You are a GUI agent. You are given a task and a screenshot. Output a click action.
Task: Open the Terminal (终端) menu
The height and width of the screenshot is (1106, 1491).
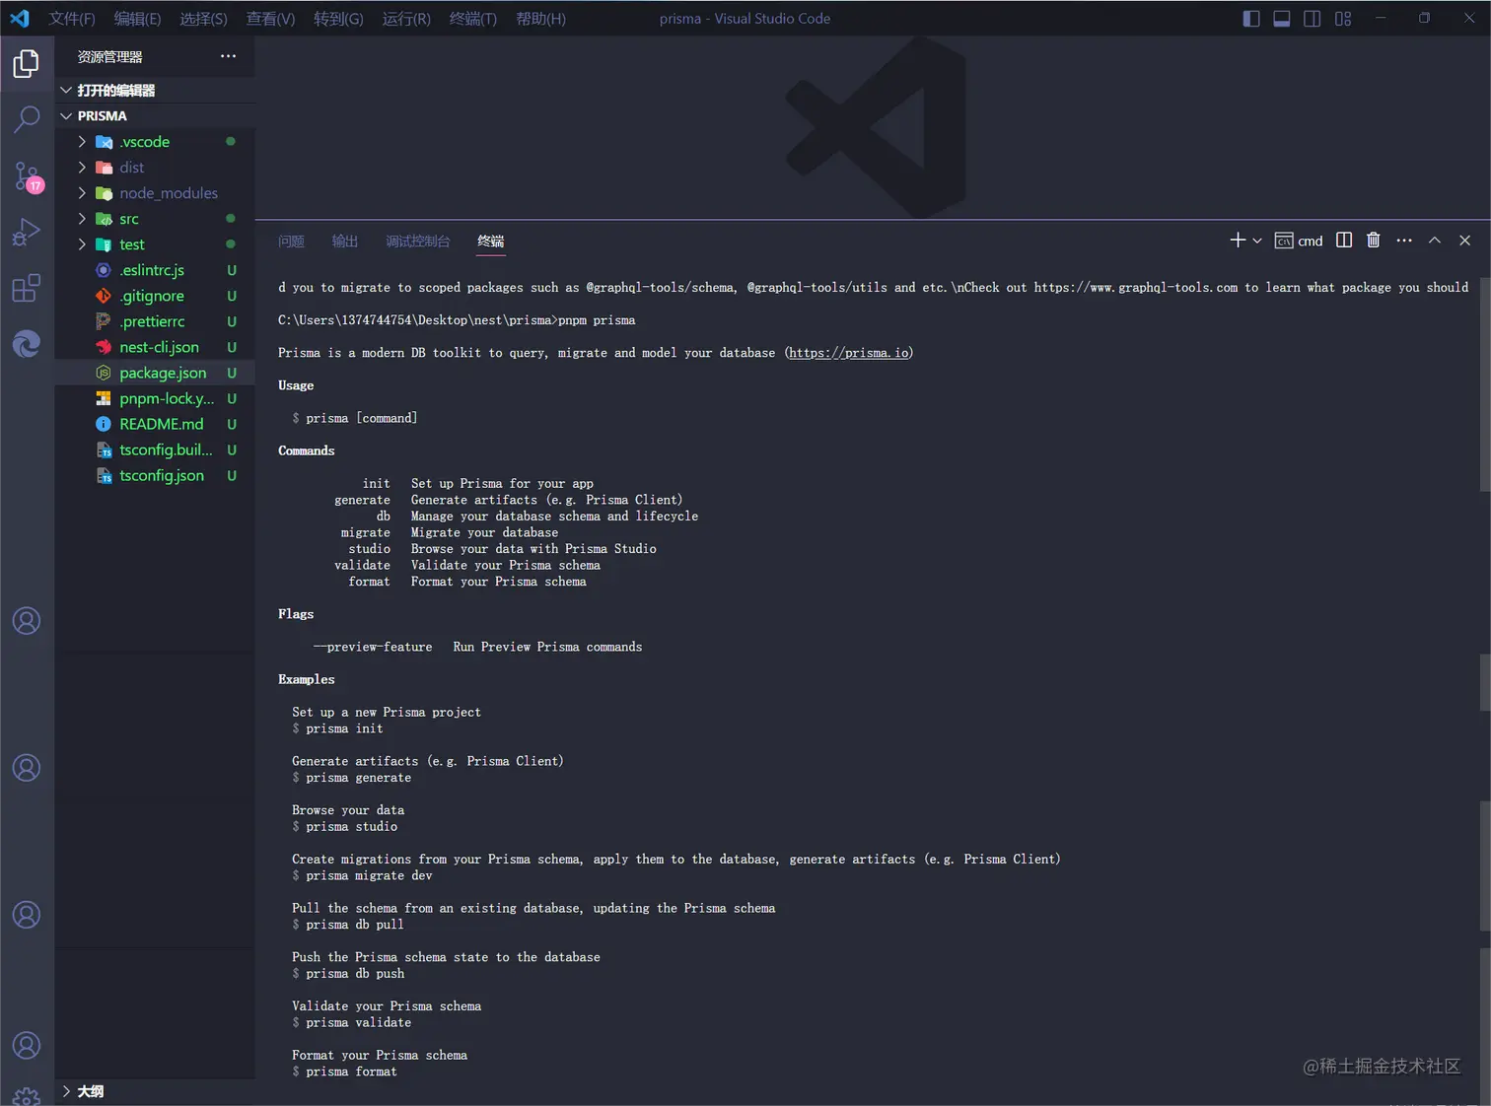point(472,19)
